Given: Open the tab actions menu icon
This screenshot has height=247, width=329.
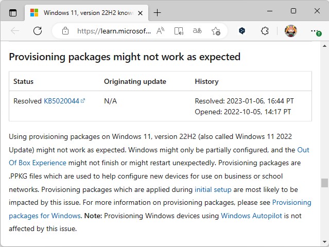Looking at the screenshot, I should click(x=13, y=12).
